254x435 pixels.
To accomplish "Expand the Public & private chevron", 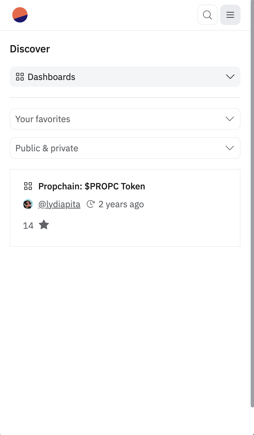I will click(x=230, y=148).
